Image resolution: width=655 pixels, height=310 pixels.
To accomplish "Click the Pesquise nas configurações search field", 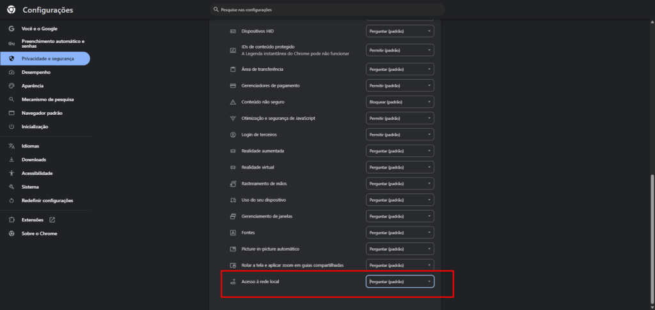I will click(326, 10).
